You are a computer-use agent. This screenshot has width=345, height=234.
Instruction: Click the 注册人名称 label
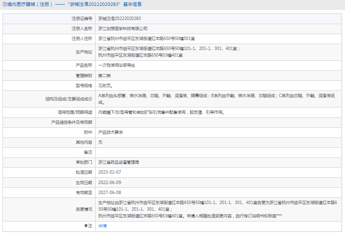pyautogui.click(x=82, y=29)
